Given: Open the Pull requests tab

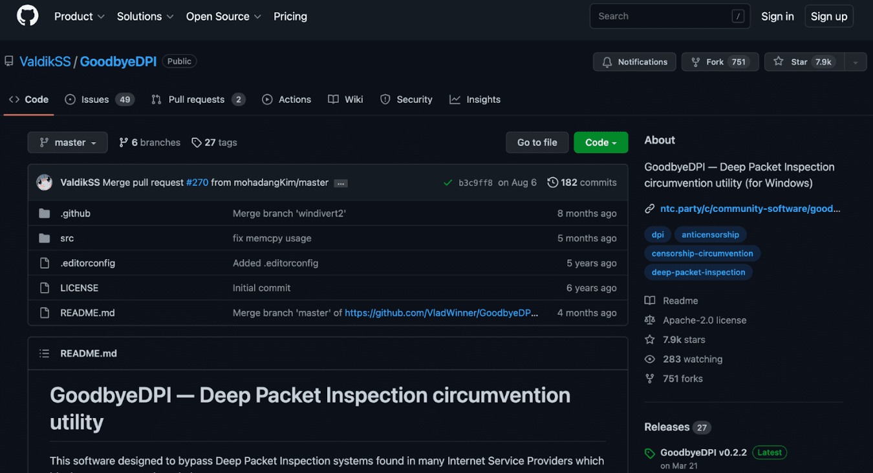Looking at the screenshot, I should click(198, 100).
